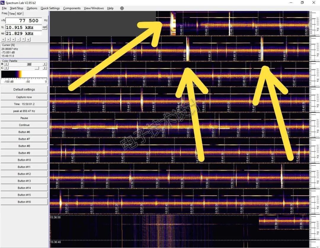
Task: Click the brightness (B) slider left arrow
Action: click(x=6, y=64)
